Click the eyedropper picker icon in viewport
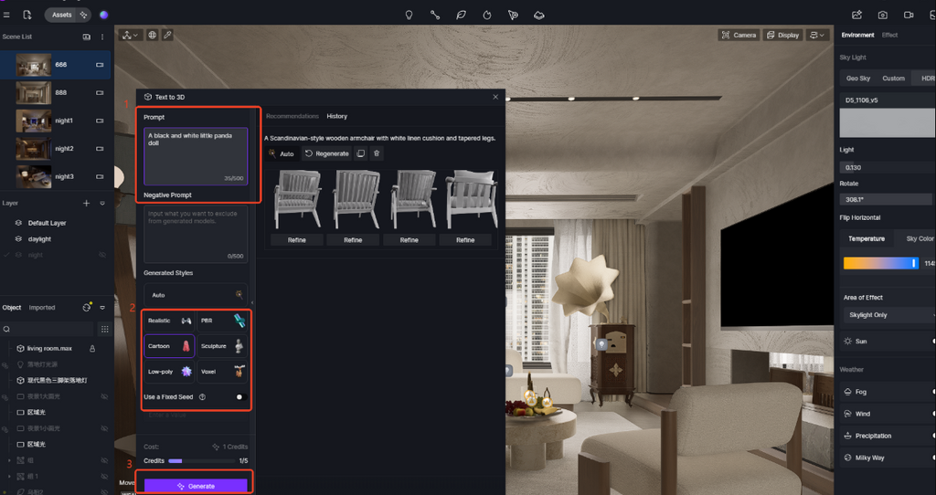The height and width of the screenshot is (495, 936). (x=167, y=35)
